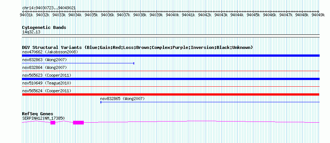Click the 94037k ruler tick label
The width and height of the screenshot is (330, 143).
[x=123, y=15]
